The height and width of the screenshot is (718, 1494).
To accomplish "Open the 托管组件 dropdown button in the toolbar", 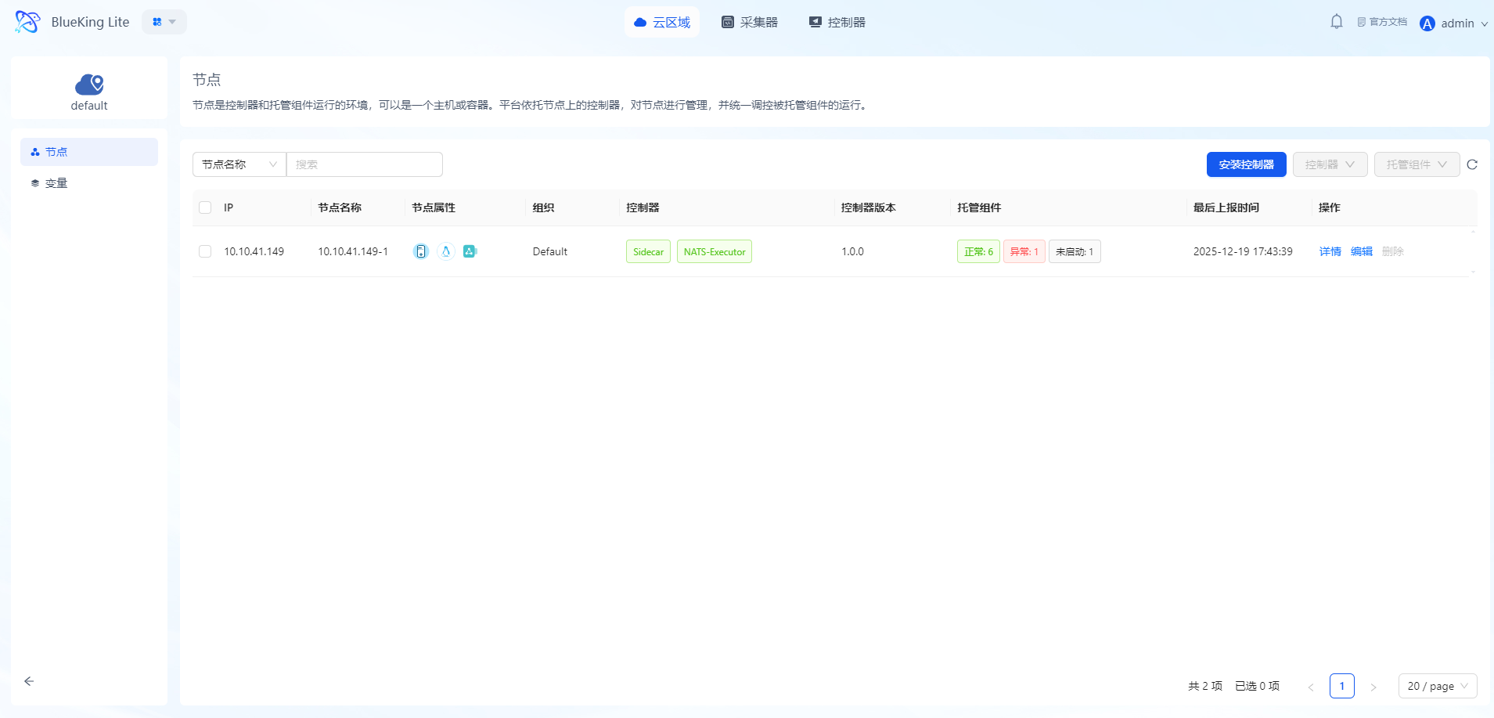I will (x=1417, y=164).
